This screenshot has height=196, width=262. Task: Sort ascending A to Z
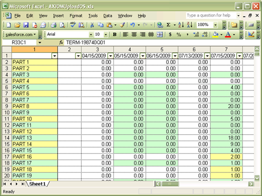[181, 25]
